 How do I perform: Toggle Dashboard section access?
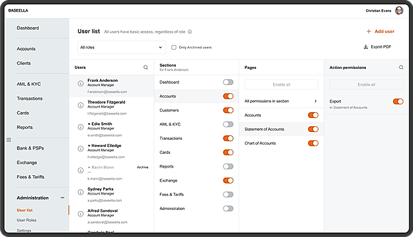point(228,82)
